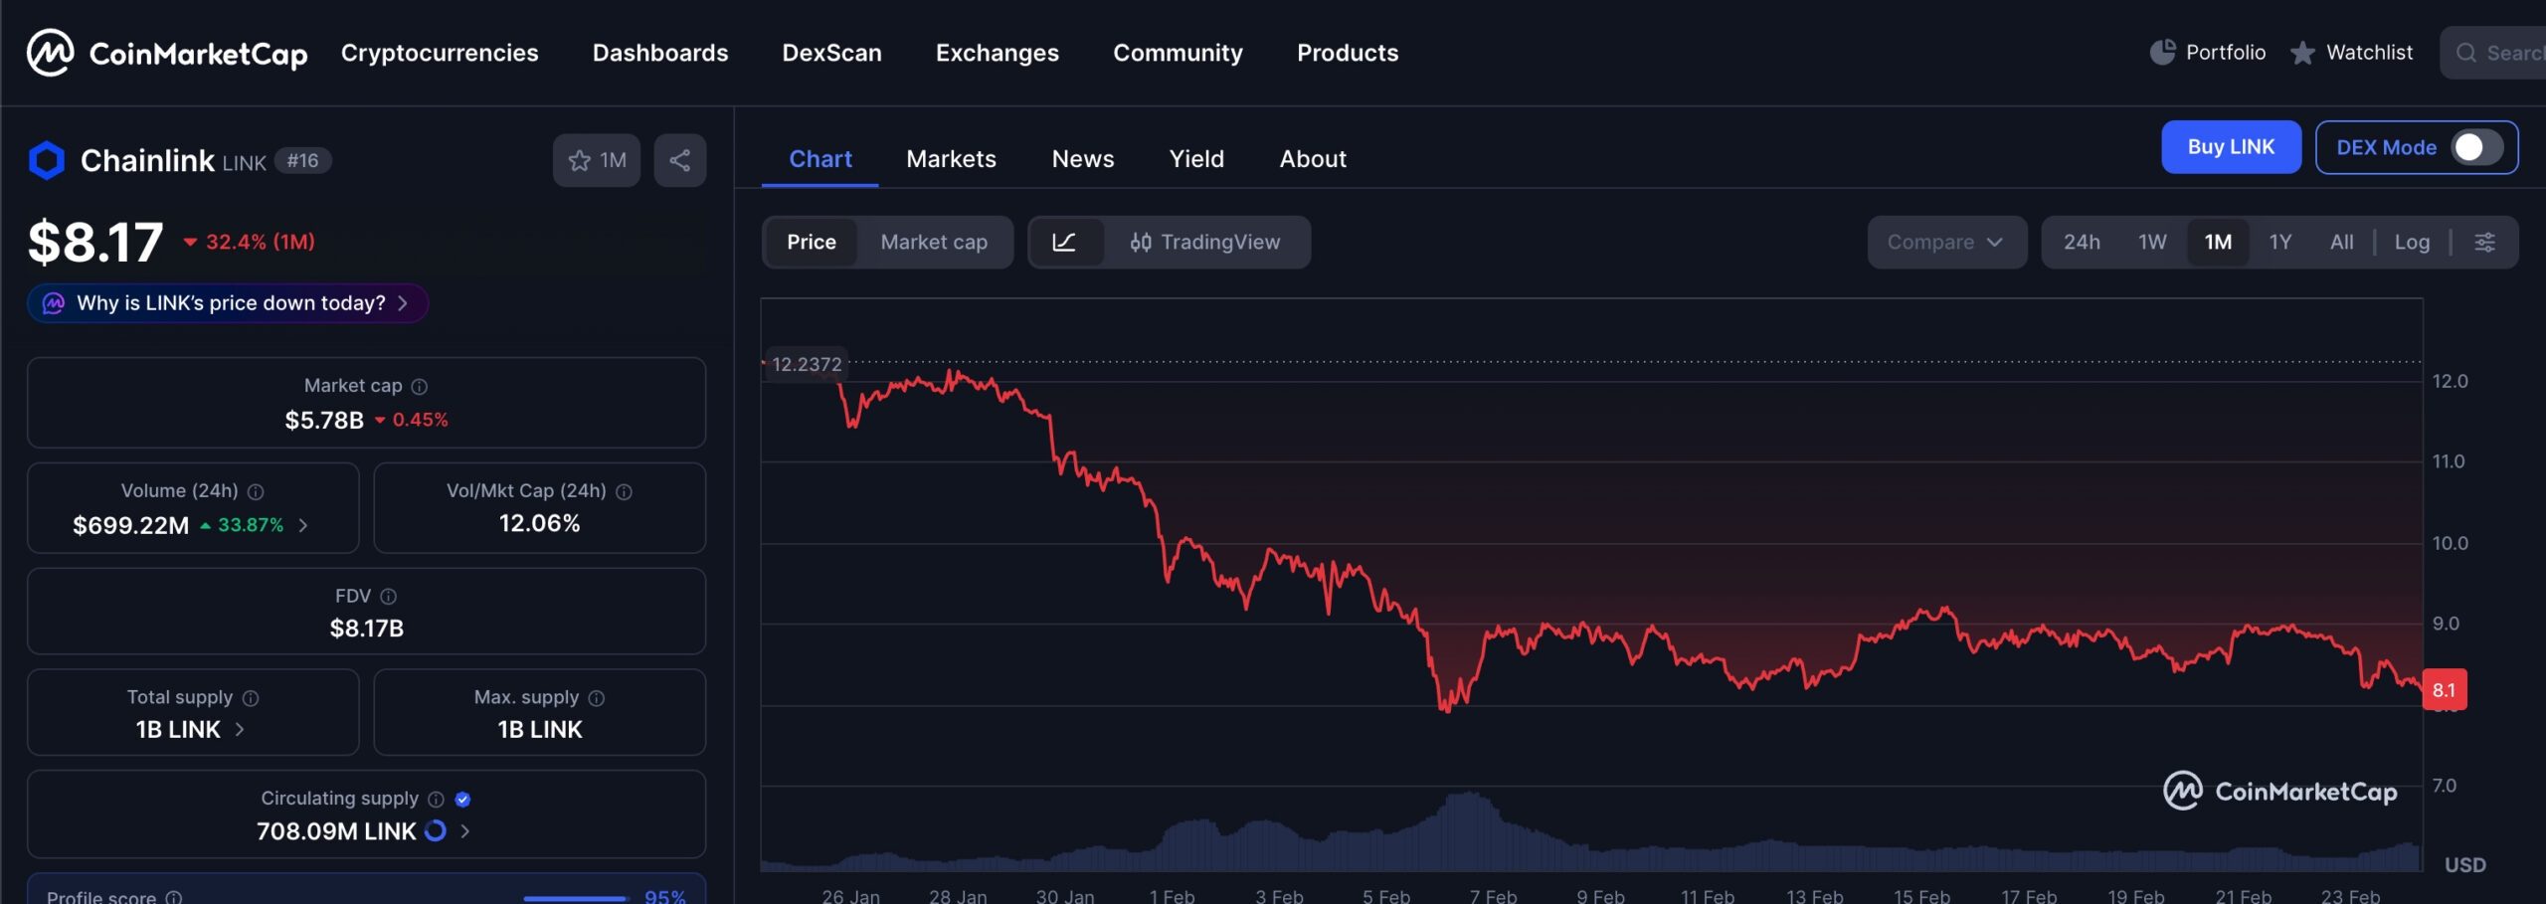This screenshot has width=2546, height=904.
Task: Toggle DEX Mode switch
Action: pyautogui.click(x=2476, y=147)
